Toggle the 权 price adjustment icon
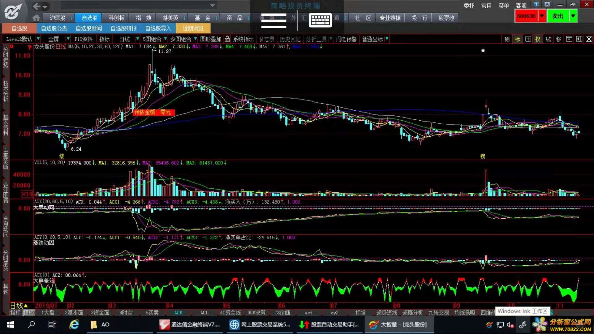The width and height of the screenshot is (594, 334). pyautogui.click(x=538, y=39)
